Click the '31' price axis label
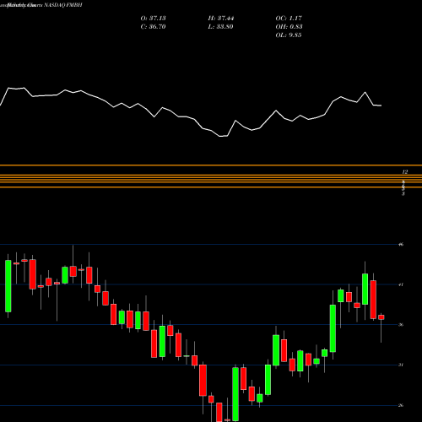The height and width of the screenshot is (422, 422). pos(401,365)
